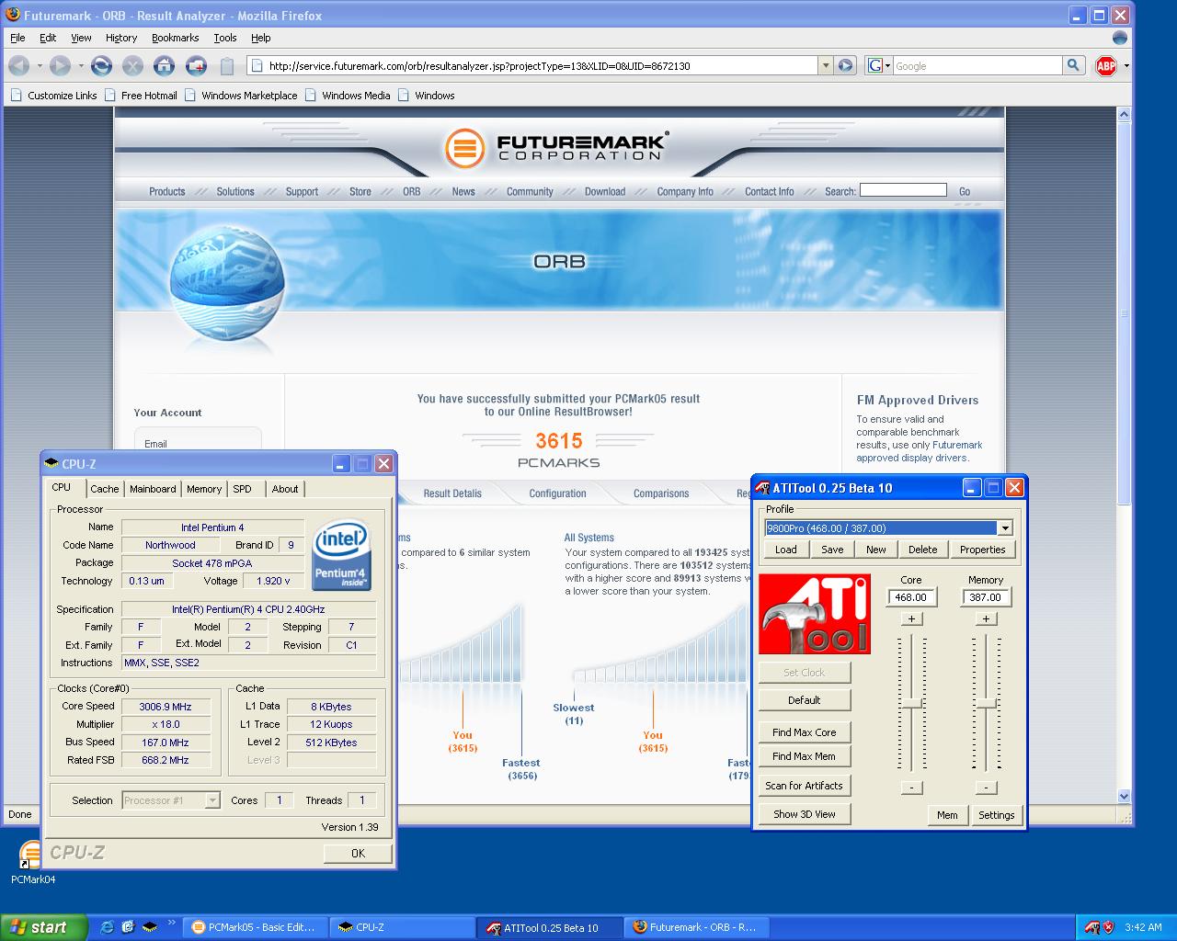Viewport: 1177px width, 941px height.
Task: Click Save in ATITool
Action: click(832, 550)
